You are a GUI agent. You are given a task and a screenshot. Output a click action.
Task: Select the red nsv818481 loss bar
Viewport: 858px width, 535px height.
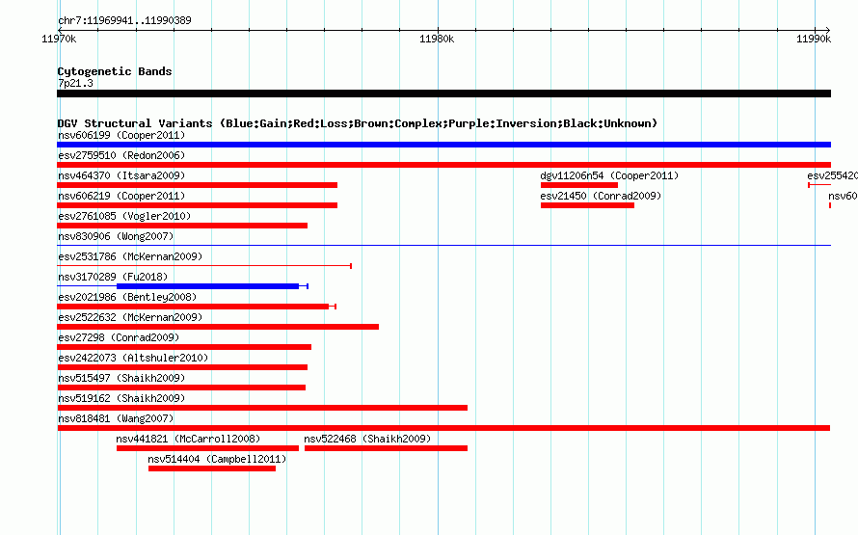click(x=443, y=428)
